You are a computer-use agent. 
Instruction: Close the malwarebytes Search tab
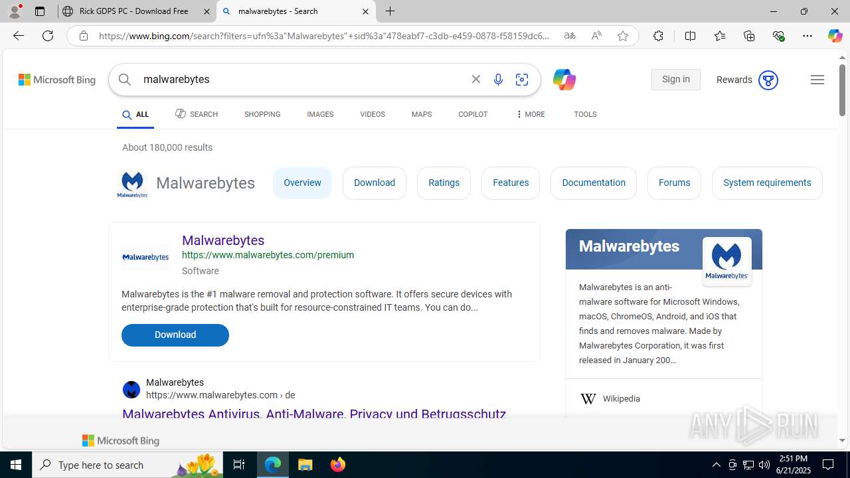(365, 11)
